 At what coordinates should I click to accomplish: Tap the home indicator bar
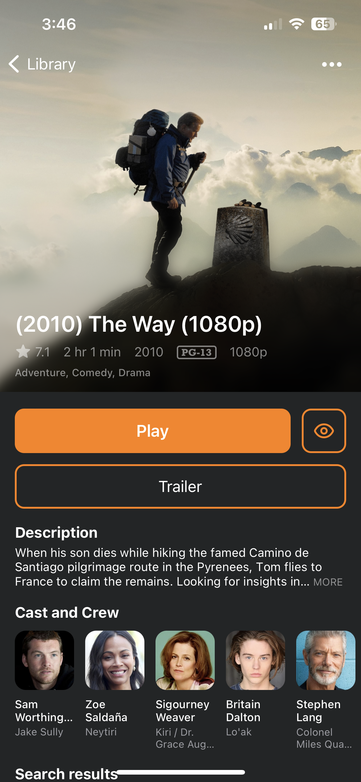[180, 772]
